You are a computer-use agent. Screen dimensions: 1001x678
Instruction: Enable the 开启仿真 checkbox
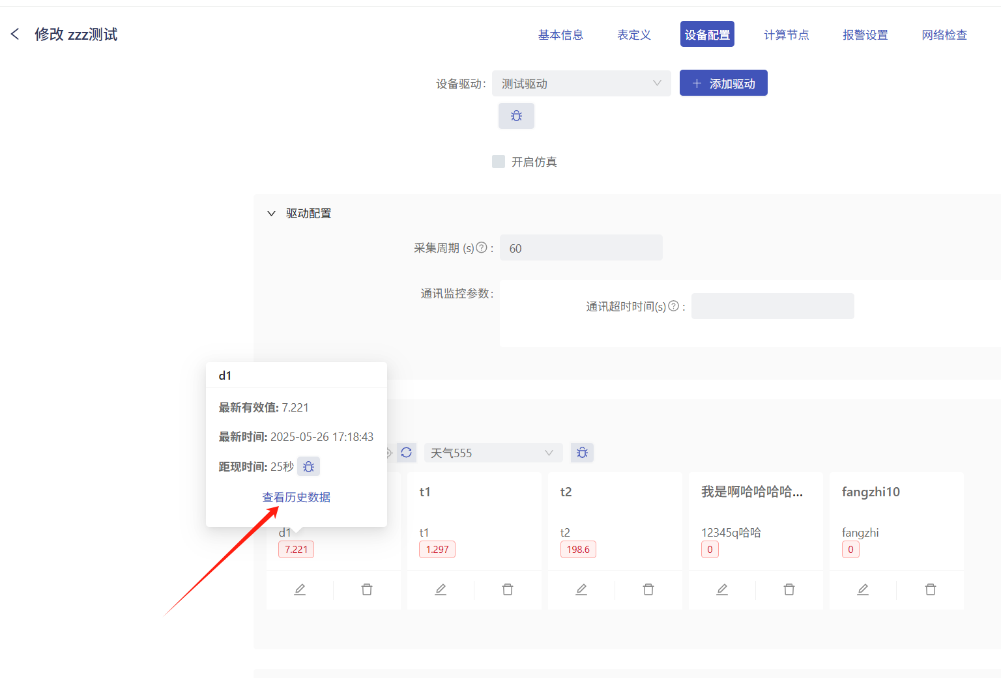point(499,162)
